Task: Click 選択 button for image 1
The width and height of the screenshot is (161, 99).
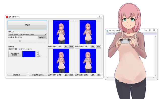Action: (x=66, y=46)
